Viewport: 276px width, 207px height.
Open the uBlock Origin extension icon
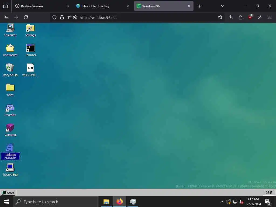pos(250,17)
